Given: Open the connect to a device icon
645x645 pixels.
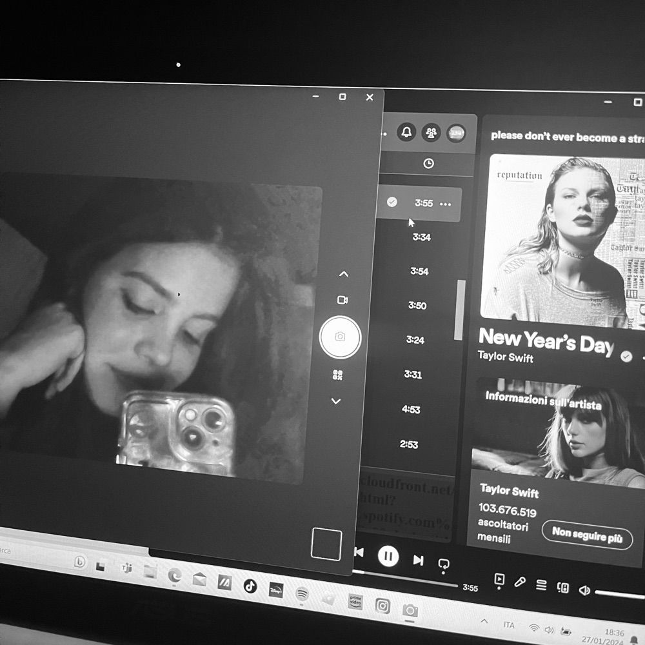Looking at the screenshot, I should pyautogui.click(x=562, y=588).
